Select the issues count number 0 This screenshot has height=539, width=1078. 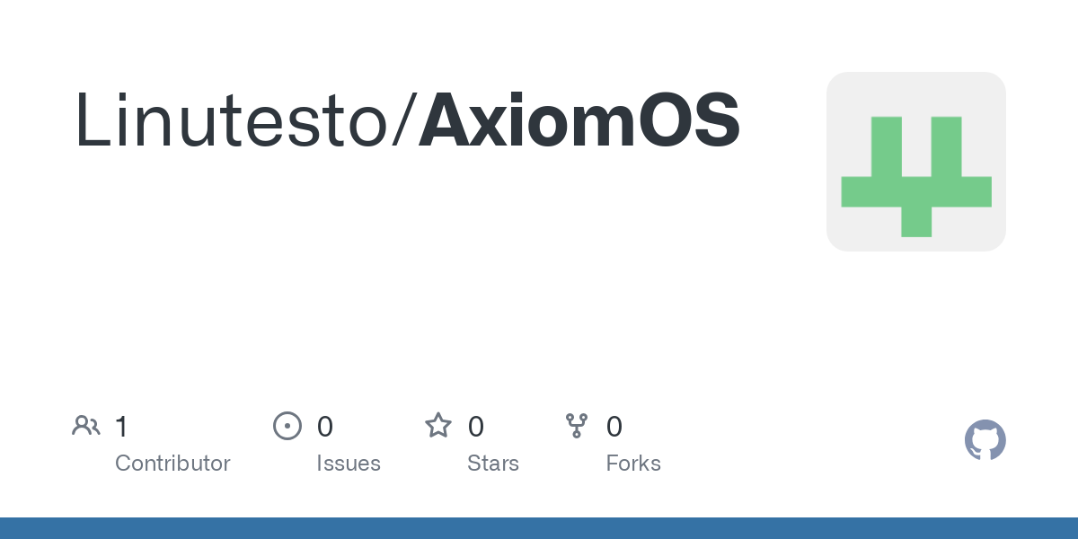(325, 427)
